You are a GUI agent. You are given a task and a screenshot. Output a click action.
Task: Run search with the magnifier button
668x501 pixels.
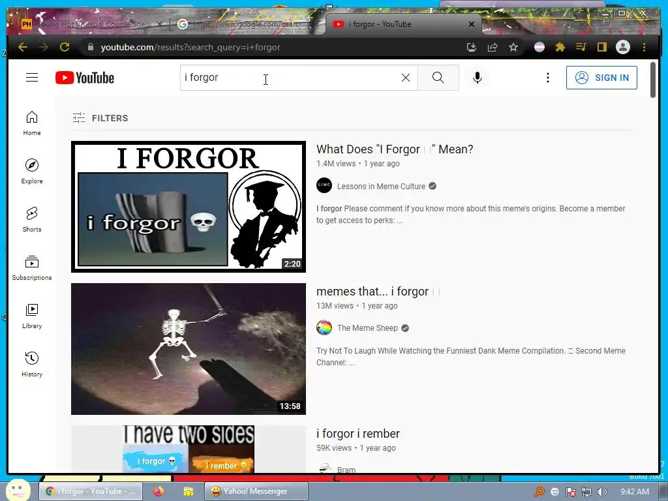point(438,78)
